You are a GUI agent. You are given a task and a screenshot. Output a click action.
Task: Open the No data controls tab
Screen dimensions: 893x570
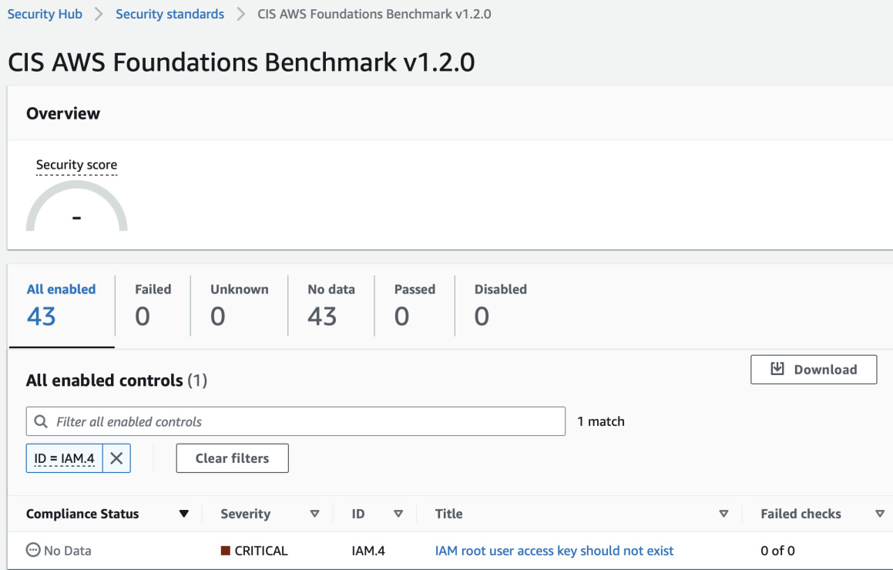point(331,304)
